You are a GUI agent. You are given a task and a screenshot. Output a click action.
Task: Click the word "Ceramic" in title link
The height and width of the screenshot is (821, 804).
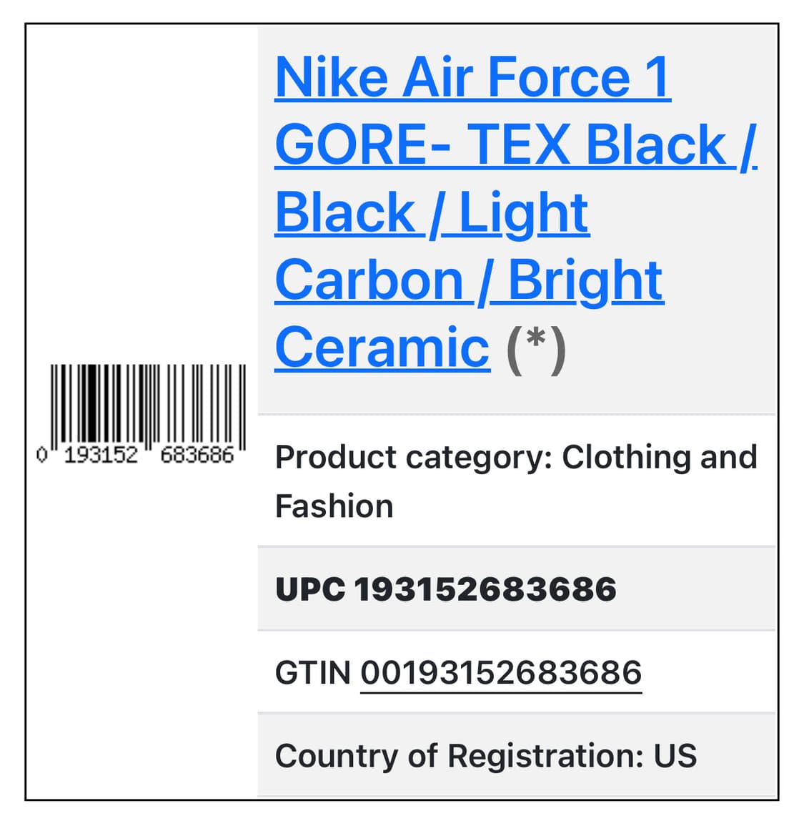tap(382, 348)
